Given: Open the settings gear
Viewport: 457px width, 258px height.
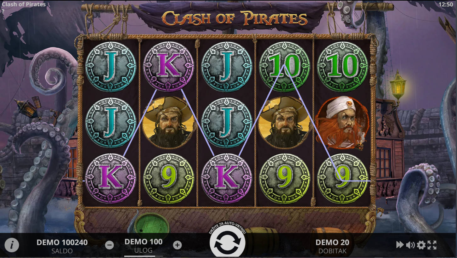Looking at the screenshot, I should point(421,245).
